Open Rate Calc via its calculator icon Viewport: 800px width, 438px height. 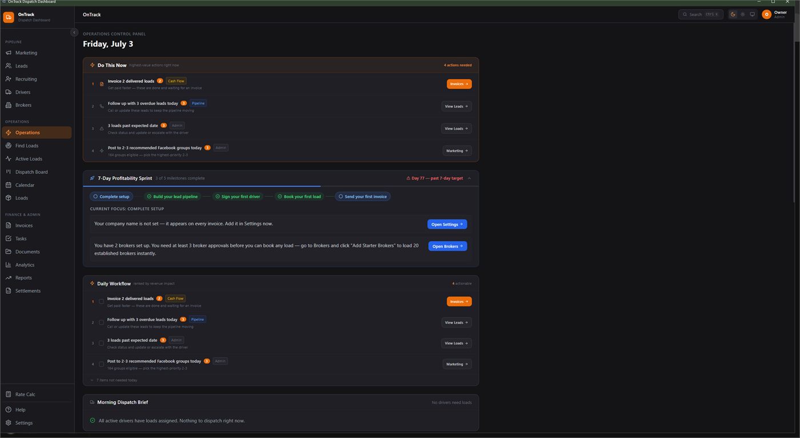[x=9, y=395]
